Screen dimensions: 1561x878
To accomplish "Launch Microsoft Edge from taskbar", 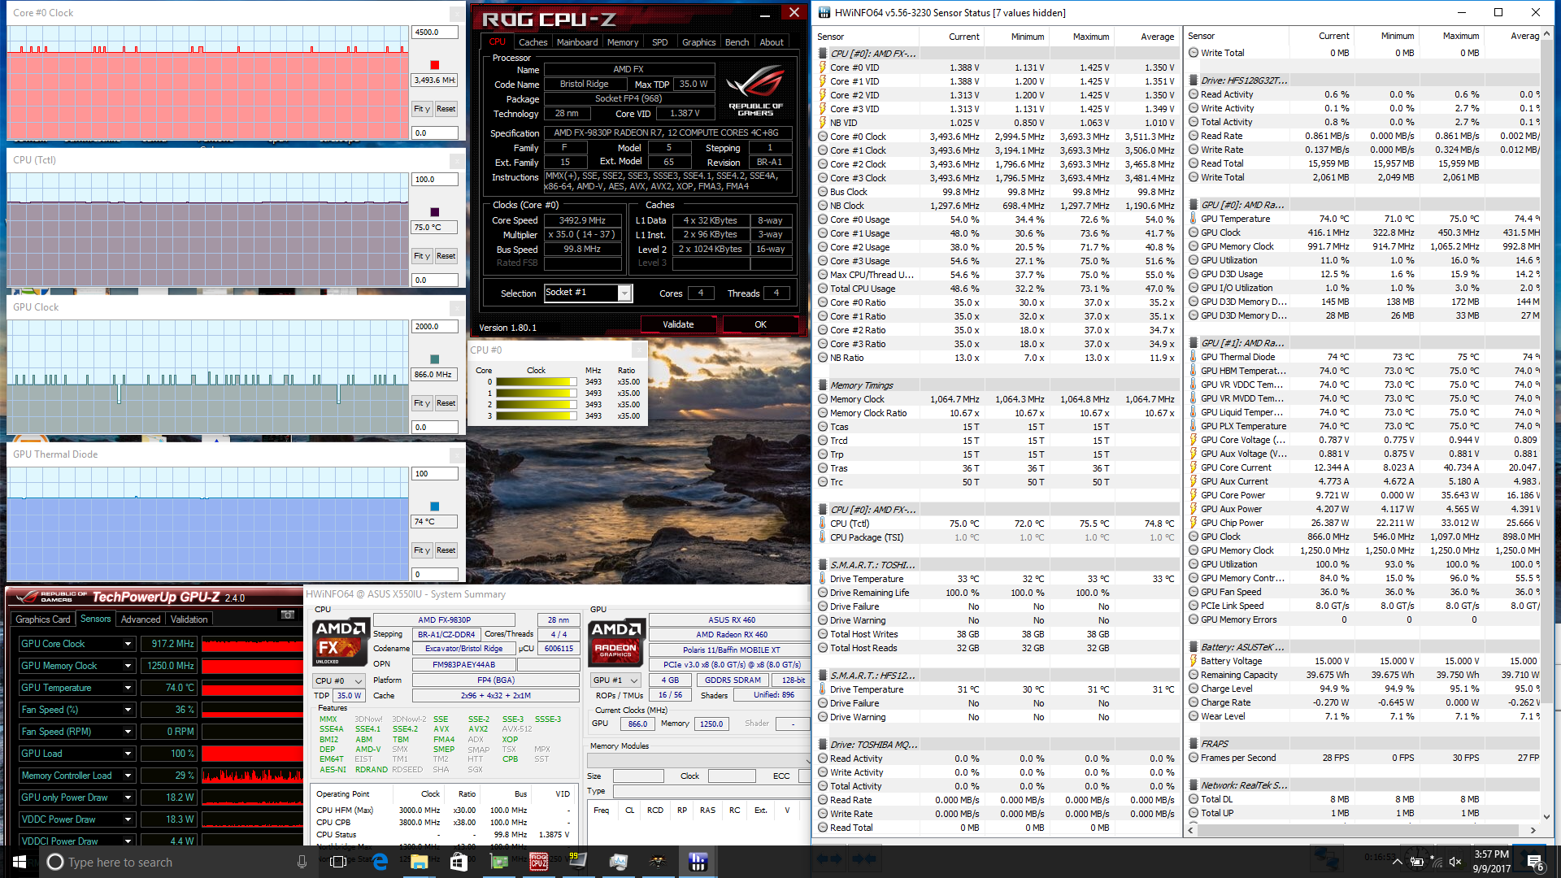I will coord(380,862).
